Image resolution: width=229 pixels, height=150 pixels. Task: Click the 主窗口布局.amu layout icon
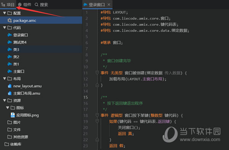click(10, 93)
